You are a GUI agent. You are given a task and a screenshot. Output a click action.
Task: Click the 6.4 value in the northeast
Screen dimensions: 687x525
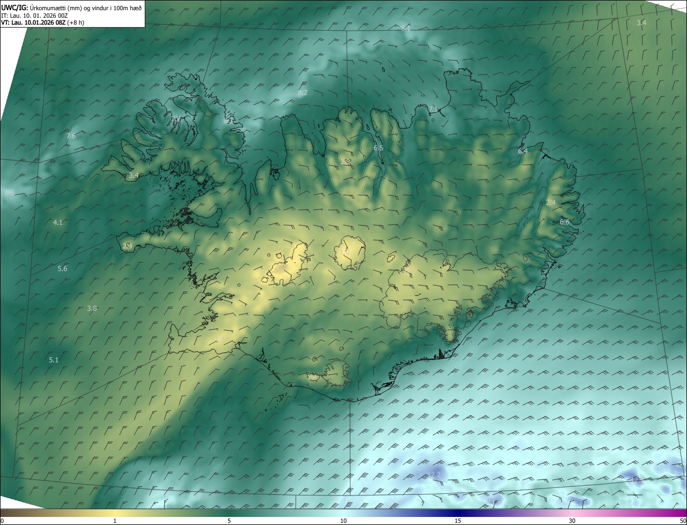pos(523,151)
